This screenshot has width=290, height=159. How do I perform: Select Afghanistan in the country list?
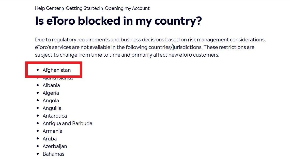(x=57, y=70)
